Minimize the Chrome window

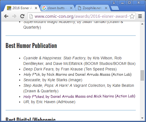click(122, 2)
